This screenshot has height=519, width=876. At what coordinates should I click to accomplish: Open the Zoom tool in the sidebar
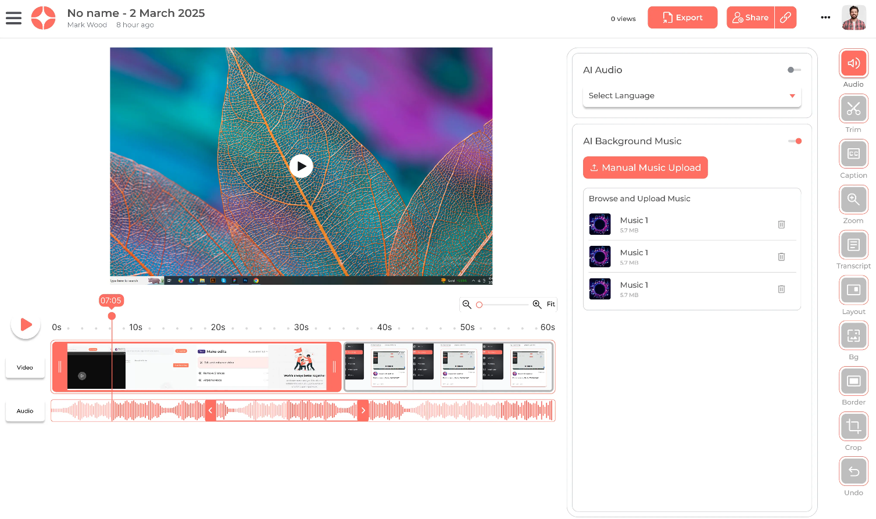coord(853,199)
